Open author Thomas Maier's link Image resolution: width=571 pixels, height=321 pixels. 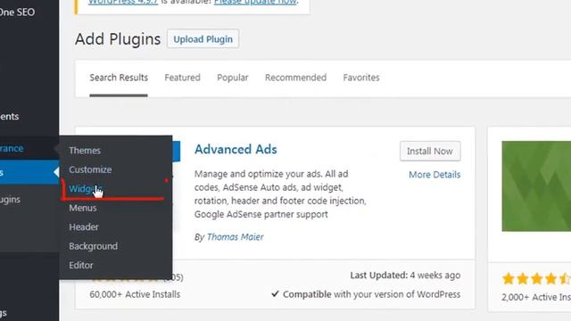pyautogui.click(x=236, y=237)
